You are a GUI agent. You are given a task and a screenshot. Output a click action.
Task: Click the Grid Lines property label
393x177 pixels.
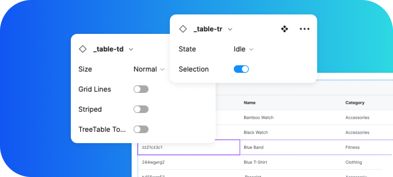coord(95,89)
